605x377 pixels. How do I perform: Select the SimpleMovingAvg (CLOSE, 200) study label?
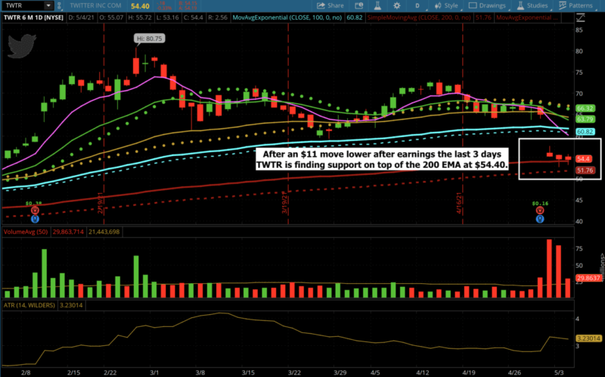[x=419, y=17]
